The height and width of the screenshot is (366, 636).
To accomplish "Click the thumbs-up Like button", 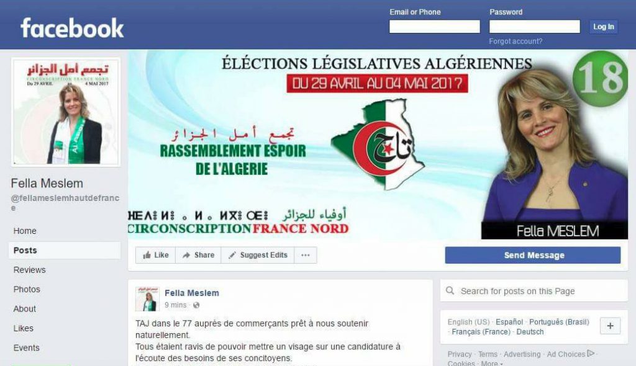I will [156, 255].
